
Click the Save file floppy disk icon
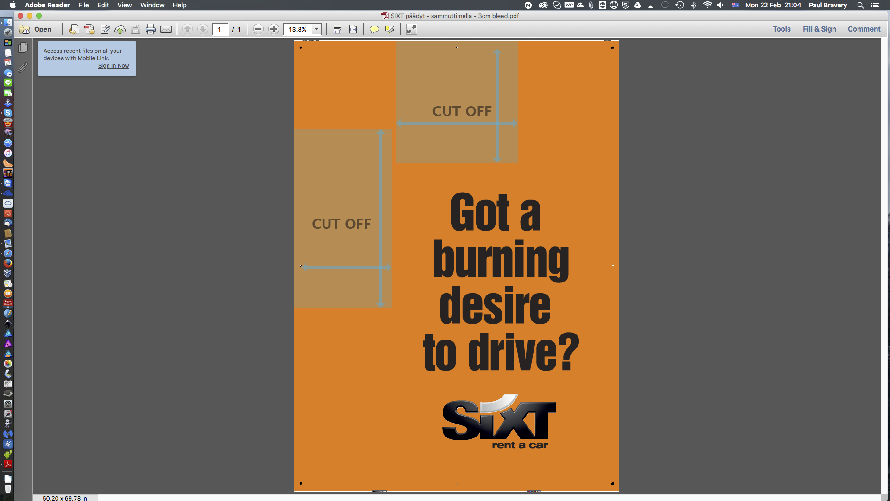(x=135, y=29)
